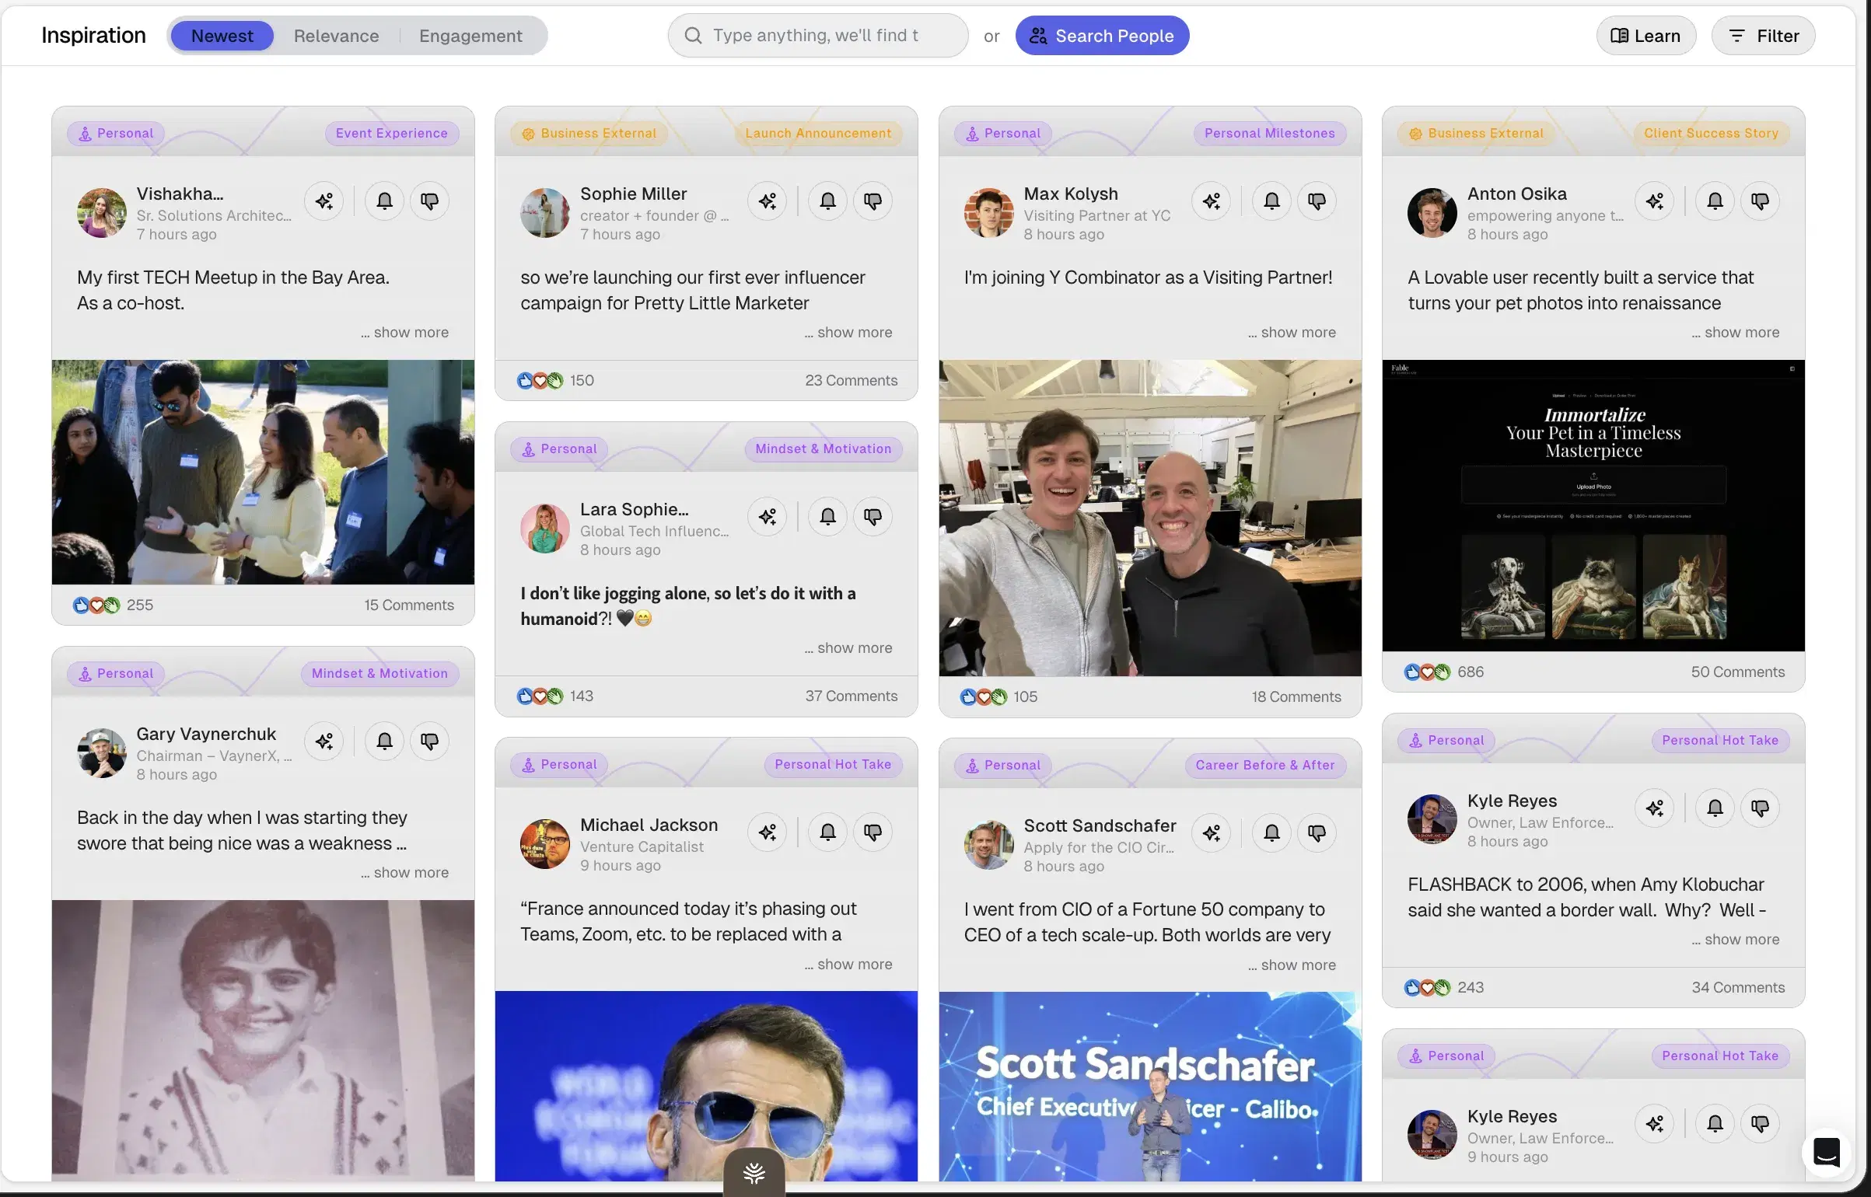Click the thumbs-down icon on Sophie Miller's post

[x=873, y=201]
